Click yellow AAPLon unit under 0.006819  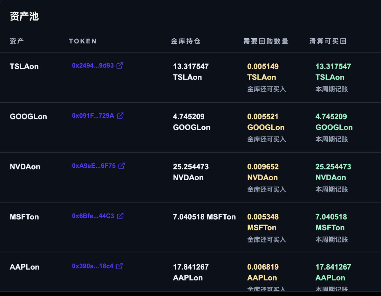click(262, 278)
